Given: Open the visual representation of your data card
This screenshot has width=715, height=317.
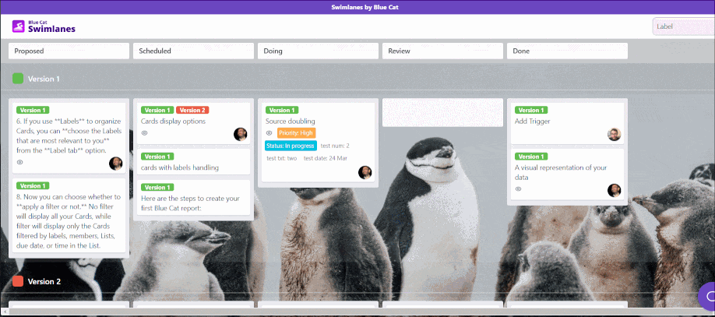Looking at the screenshot, I should (x=567, y=174).
